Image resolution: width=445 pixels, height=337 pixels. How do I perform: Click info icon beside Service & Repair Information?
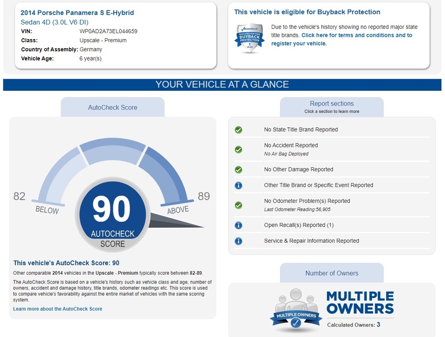point(238,241)
